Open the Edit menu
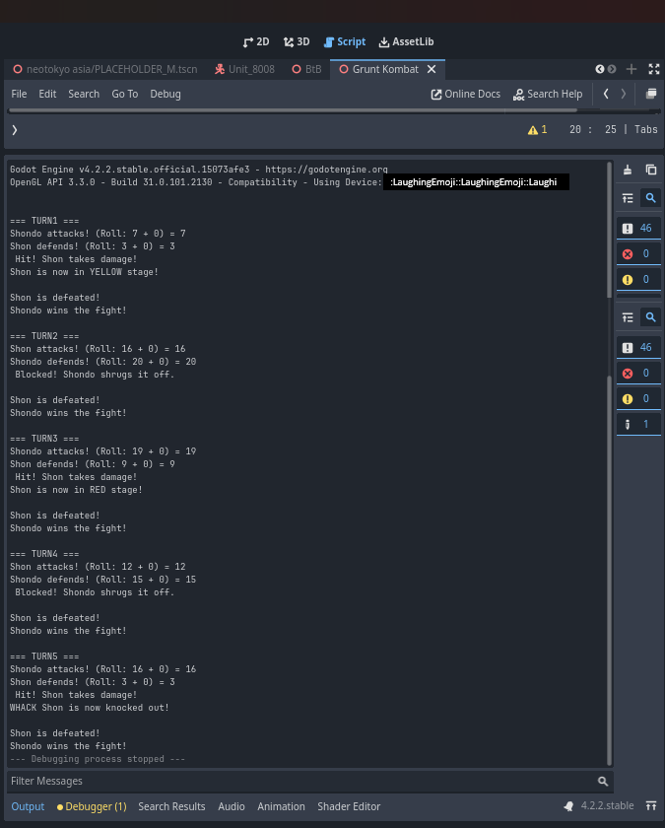The width and height of the screenshot is (665, 828). (47, 94)
